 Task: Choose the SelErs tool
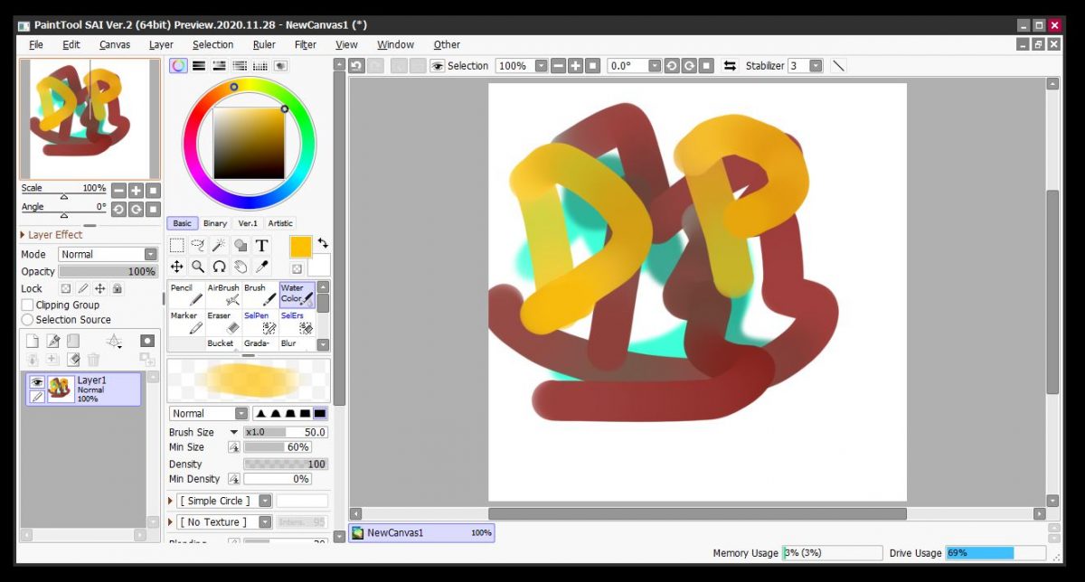pyautogui.click(x=297, y=323)
